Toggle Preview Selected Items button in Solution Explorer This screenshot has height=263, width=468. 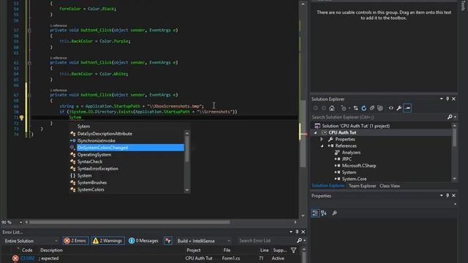click(x=407, y=108)
